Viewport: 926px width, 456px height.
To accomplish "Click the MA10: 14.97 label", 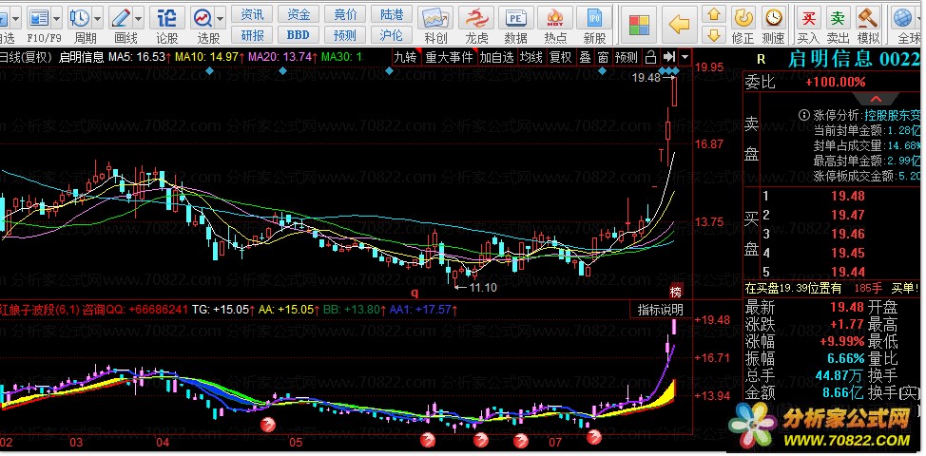I will click(x=210, y=57).
